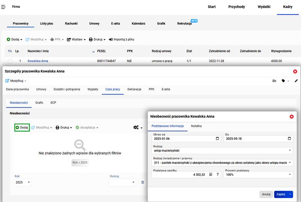Click the trash icon beside Rodzaj filter
Viewport: 301px width, 202px height.
[143, 182]
